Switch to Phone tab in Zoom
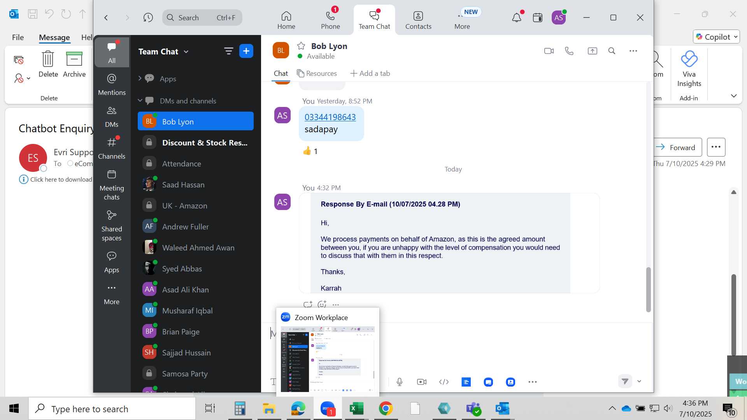 pos(330,20)
